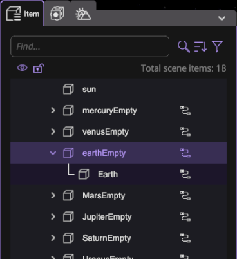Click the constraint icon on Earth row

click(185, 175)
